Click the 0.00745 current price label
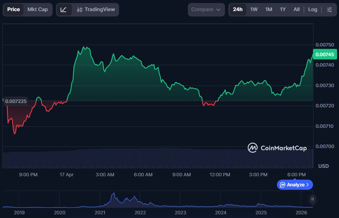The height and width of the screenshot is (218, 339). (x=325, y=54)
